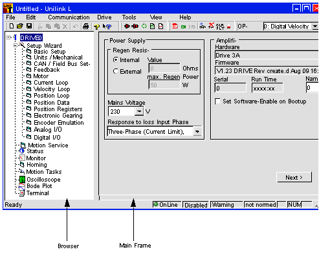This screenshot has height=254, width=319.
Task: Select Position Registers in the tree
Action: [58, 109]
